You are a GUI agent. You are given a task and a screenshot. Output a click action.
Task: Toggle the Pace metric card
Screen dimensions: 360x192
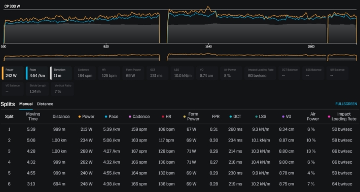(37, 73)
